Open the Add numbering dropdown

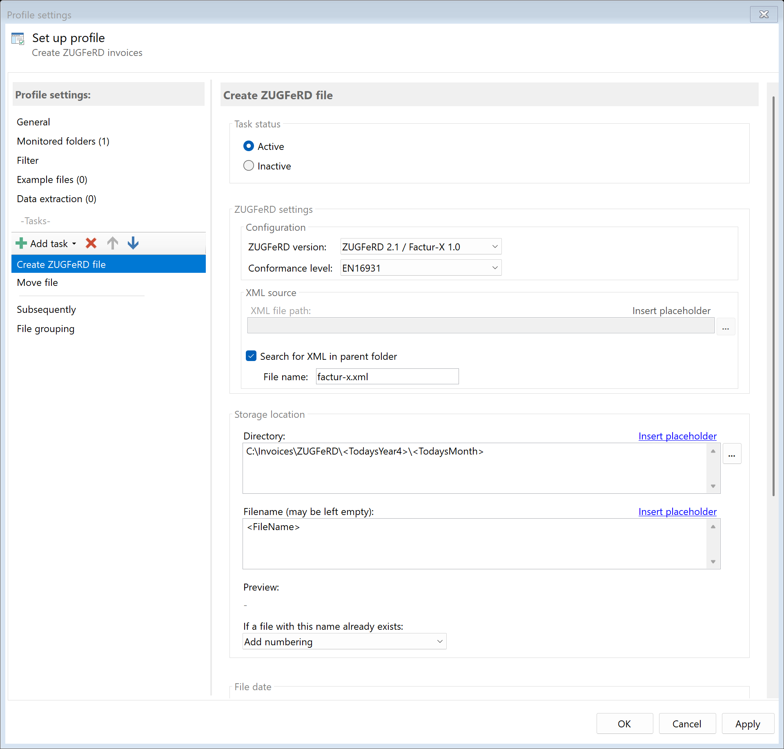pos(440,641)
